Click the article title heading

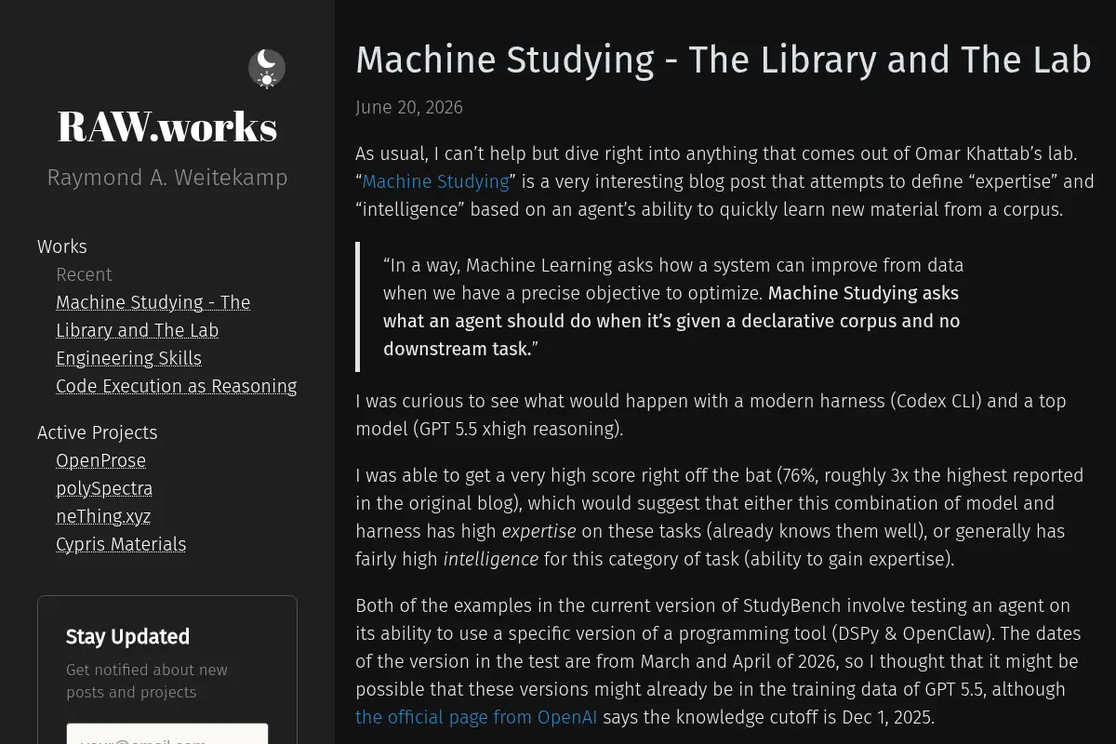724,60
